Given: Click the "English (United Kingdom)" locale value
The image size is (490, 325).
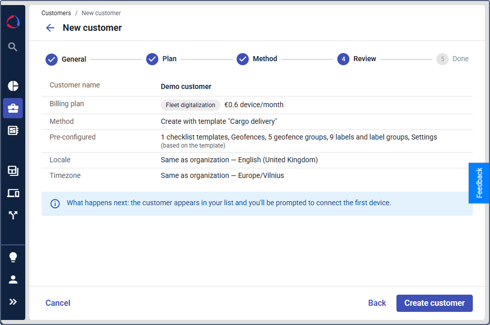Looking at the screenshot, I should (278, 160).
